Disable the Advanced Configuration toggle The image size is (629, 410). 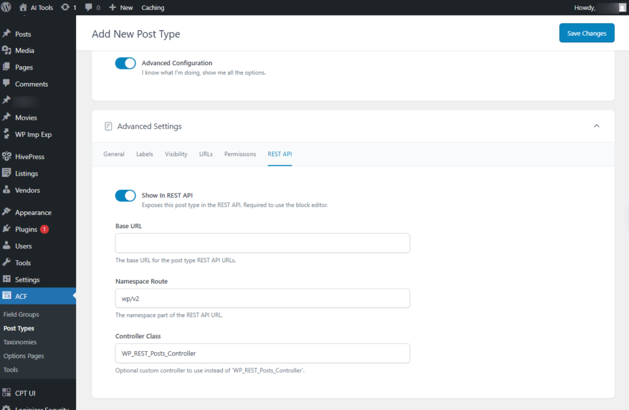(125, 63)
